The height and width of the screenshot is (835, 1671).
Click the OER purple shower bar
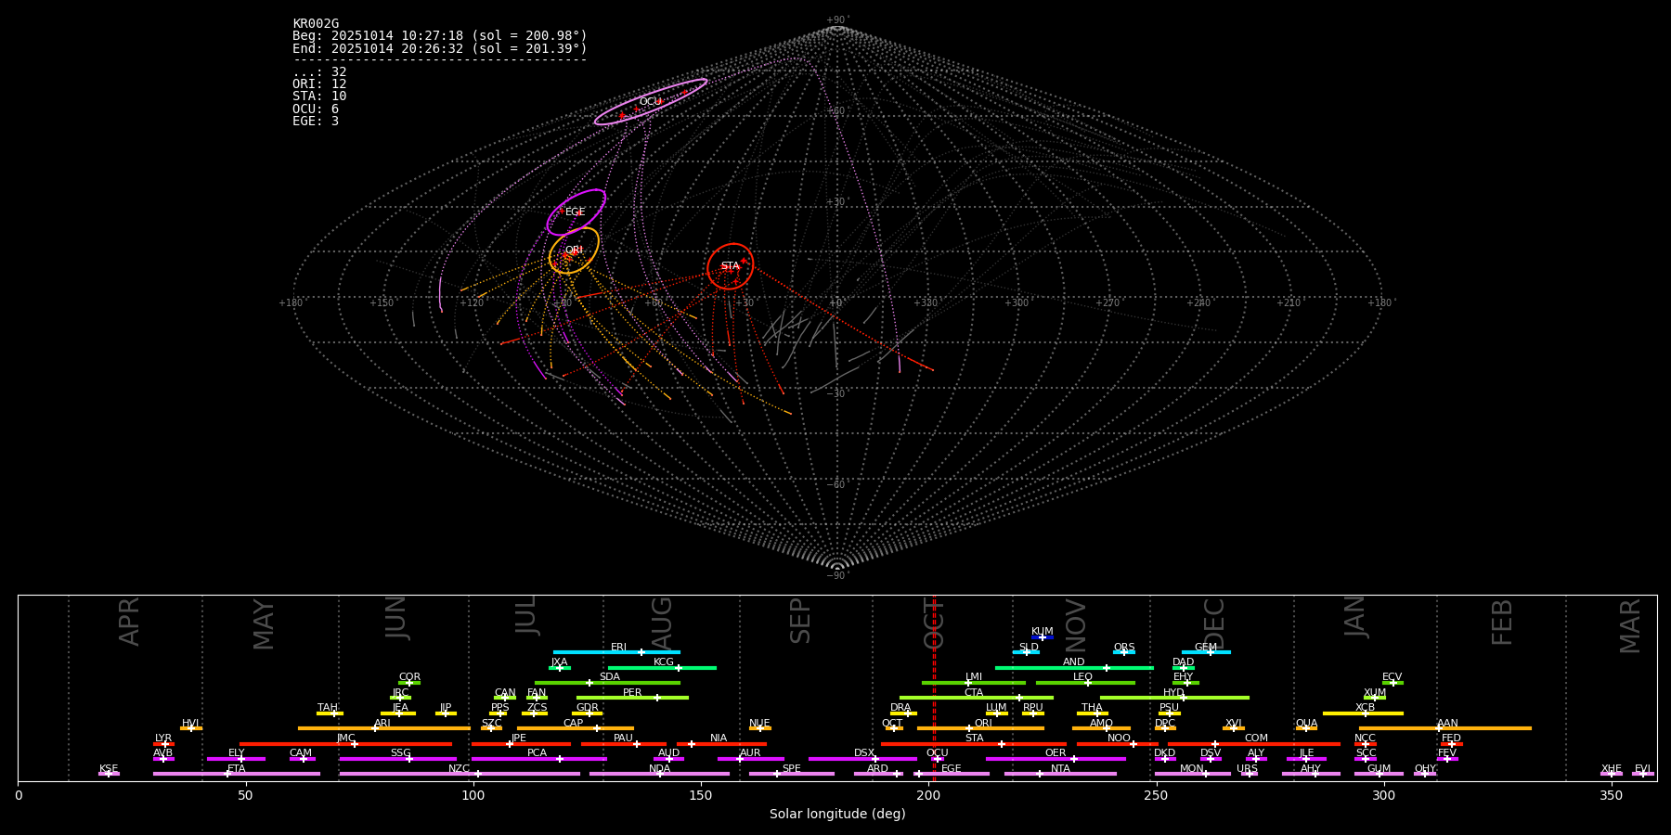[1056, 759]
